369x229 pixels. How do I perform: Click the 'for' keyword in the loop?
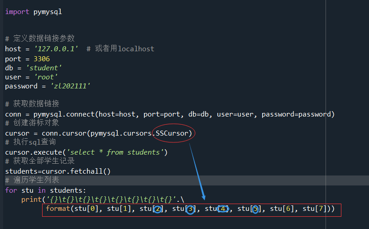coord(11,190)
